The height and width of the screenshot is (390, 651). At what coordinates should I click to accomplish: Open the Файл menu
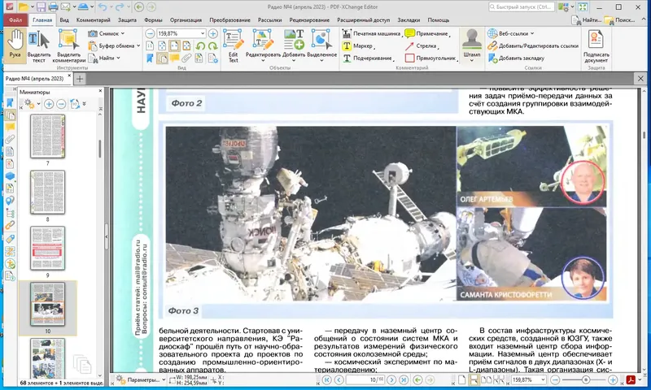click(x=15, y=19)
